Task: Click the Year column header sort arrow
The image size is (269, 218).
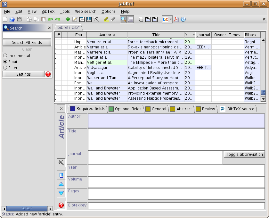Action: [193, 35]
